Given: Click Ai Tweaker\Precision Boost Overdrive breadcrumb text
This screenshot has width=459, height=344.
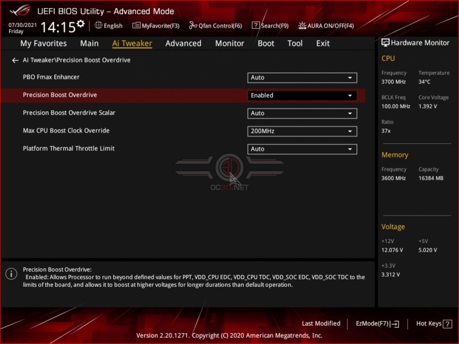Looking at the screenshot, I should [77, 60].
